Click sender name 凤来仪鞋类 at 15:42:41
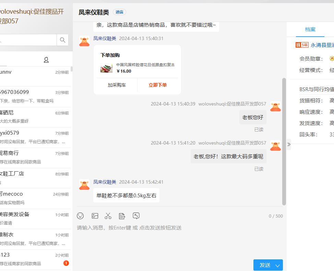The height and width of the screenshot is (271, 334). (105, 182)
